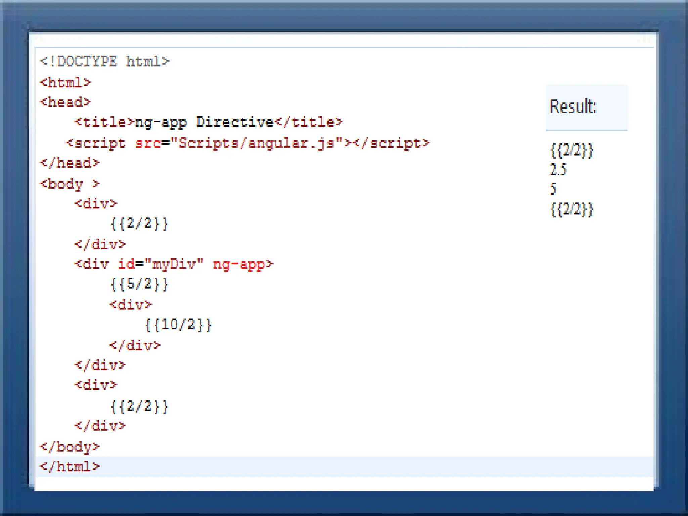Click the opening html tag line
The image size is (688, 516).
point(66,83)
